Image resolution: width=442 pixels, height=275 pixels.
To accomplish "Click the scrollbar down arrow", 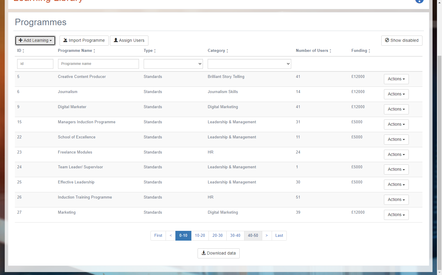I will point(440,272).
